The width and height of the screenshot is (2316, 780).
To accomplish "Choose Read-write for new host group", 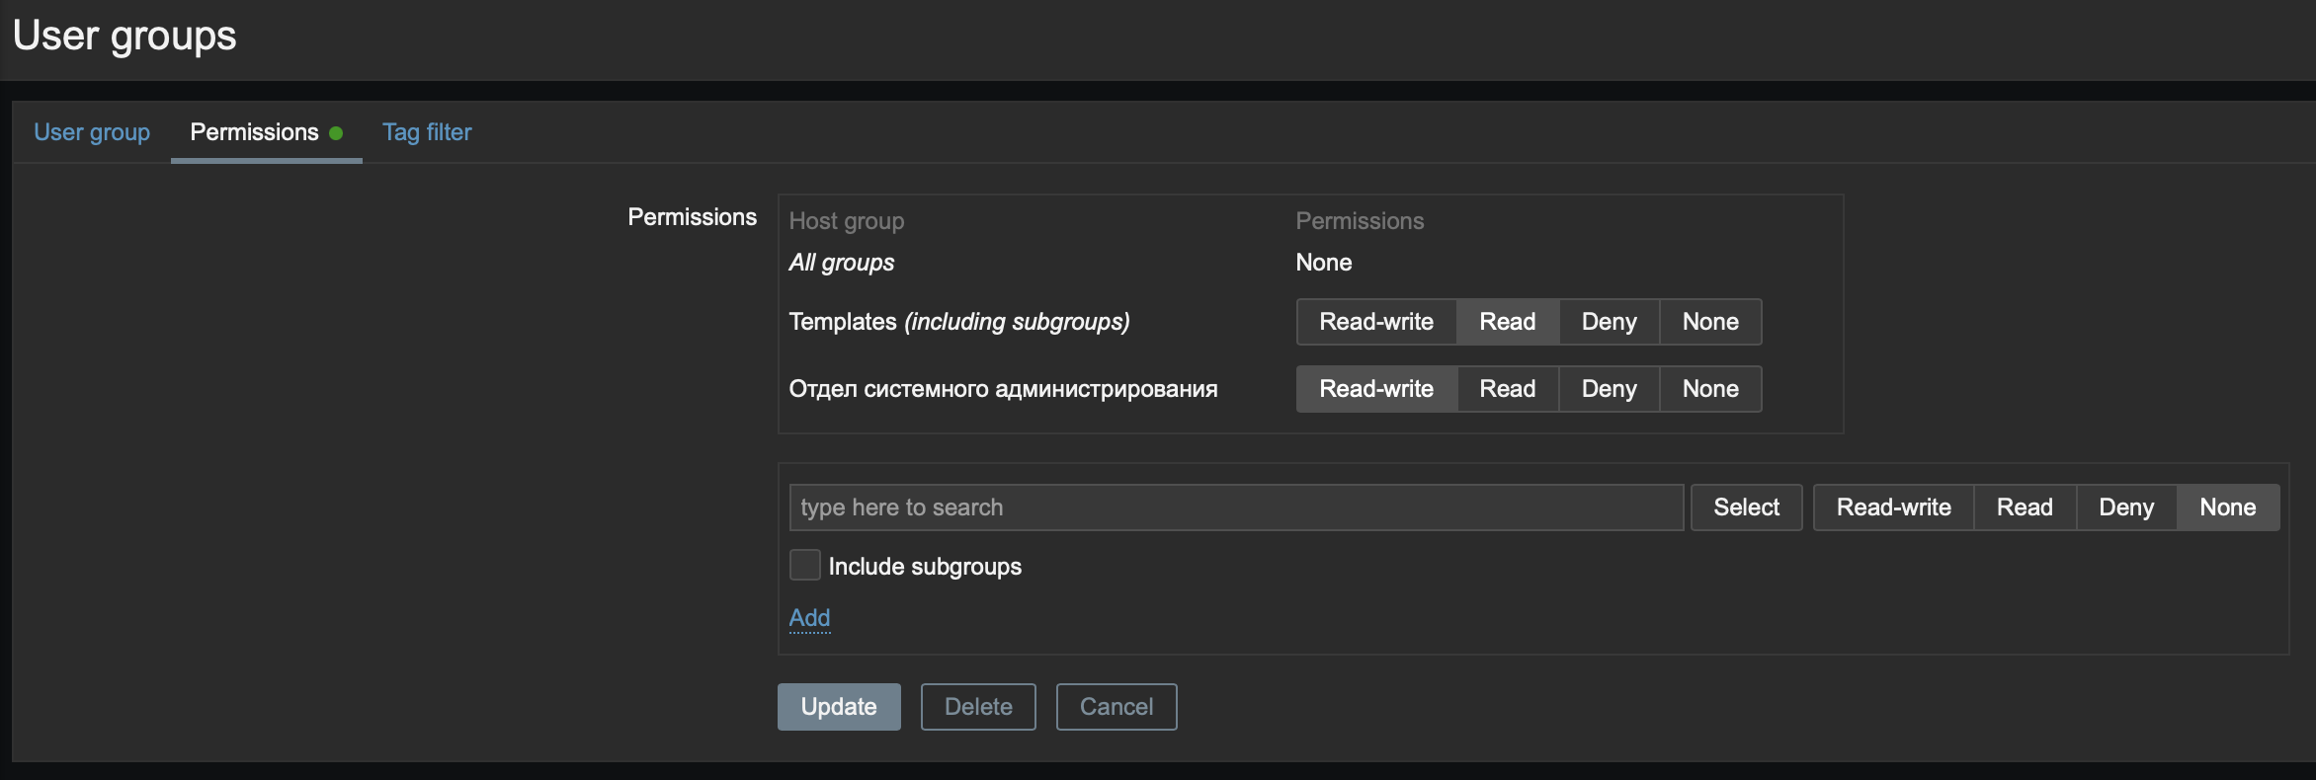I will coord(1893,507).
